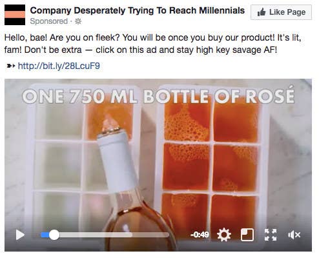The height and width of the screenshot is (258, 319).
Task: Enter fullscreen video mode
Action: 271,235
